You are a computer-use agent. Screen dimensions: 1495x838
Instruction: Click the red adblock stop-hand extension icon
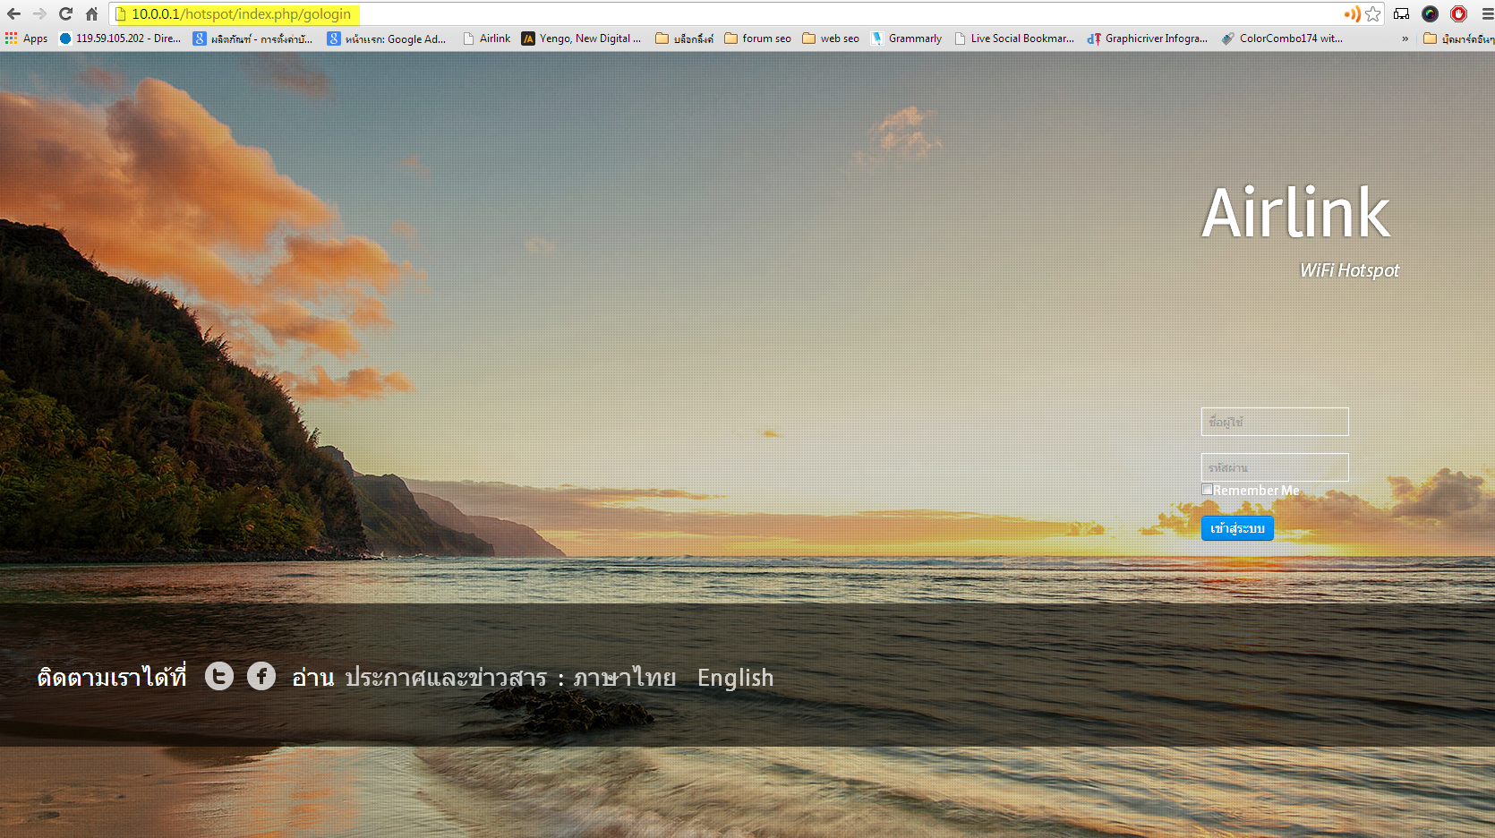pos(1459,13)
